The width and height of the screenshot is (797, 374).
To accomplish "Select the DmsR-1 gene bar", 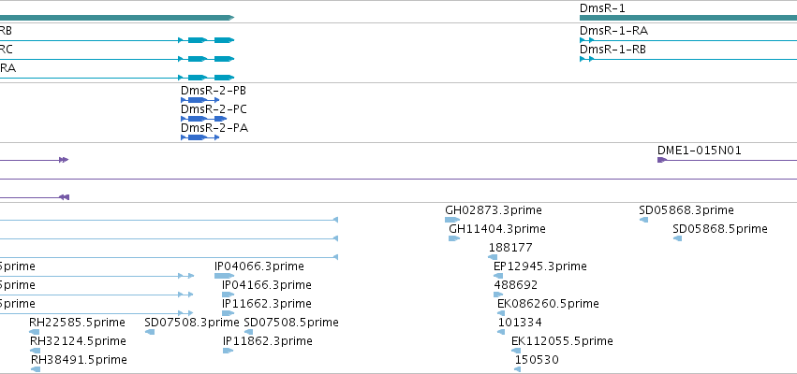I will (688, 18).
